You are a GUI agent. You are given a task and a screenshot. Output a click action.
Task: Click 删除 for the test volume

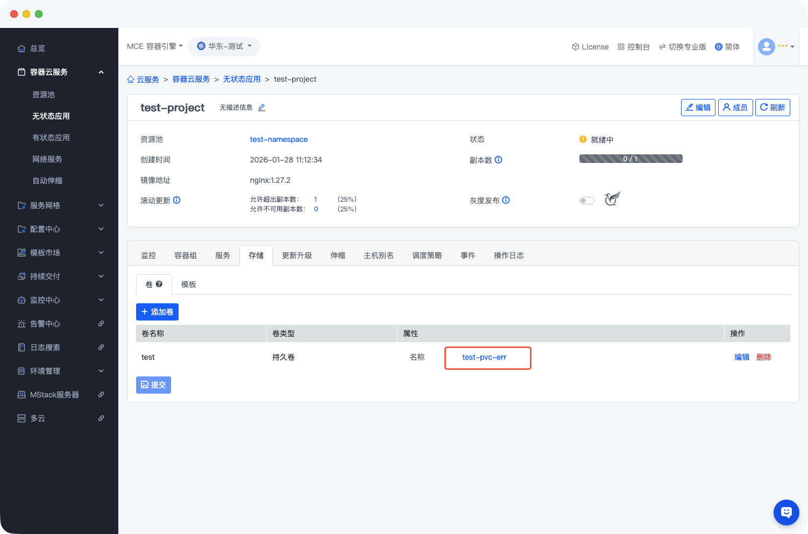763,357
